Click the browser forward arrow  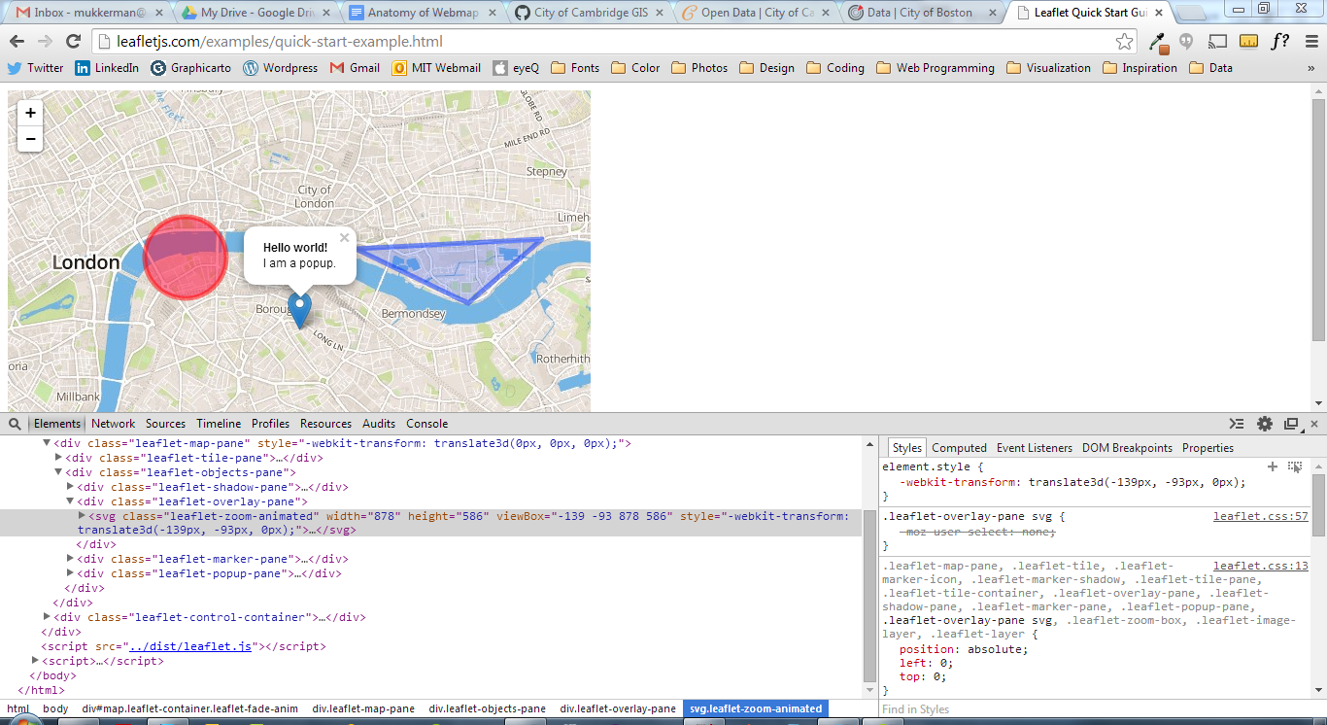coord(45,42)
